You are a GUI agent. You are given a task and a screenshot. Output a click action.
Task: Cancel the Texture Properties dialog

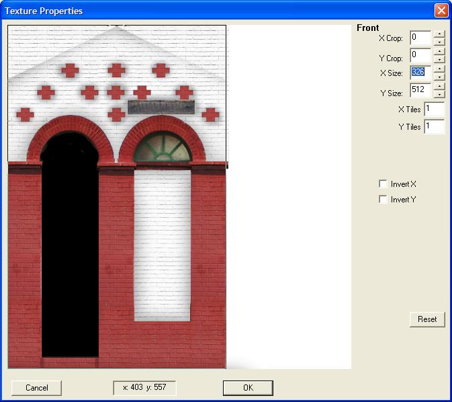[x=36, y=388]
